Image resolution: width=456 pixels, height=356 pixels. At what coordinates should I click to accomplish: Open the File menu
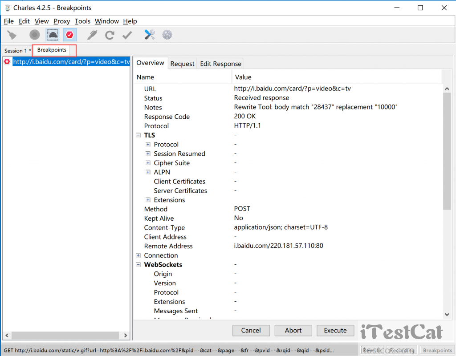9,21
